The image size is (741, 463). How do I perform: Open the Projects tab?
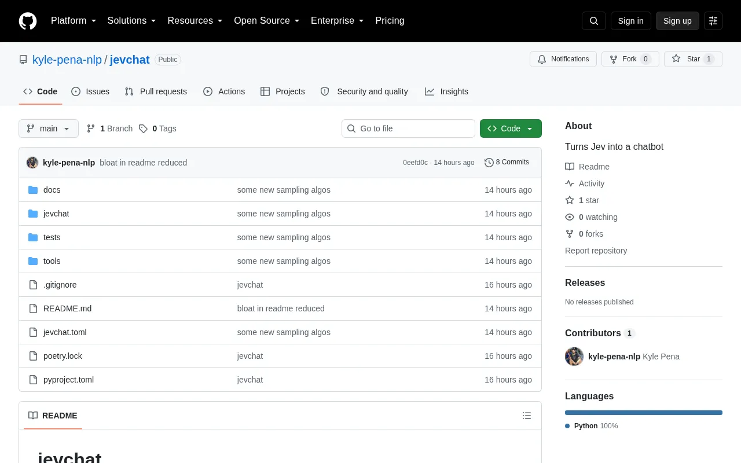tap(283, 91)
